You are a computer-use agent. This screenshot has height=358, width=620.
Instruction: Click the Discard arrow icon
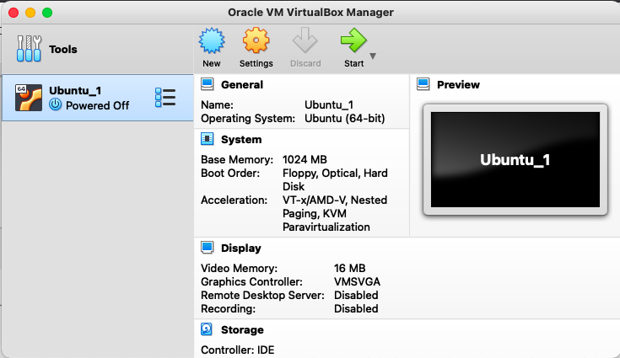tap(305, 40)
